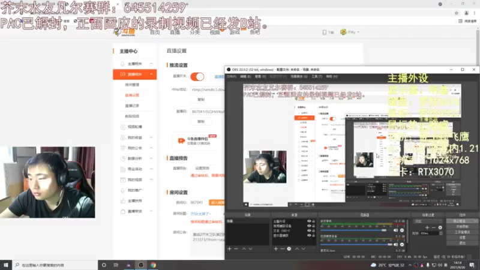Open the 台式音响 mixer settings gear
The width and height of the screenshot is (480, 270).
click(402, 230)
